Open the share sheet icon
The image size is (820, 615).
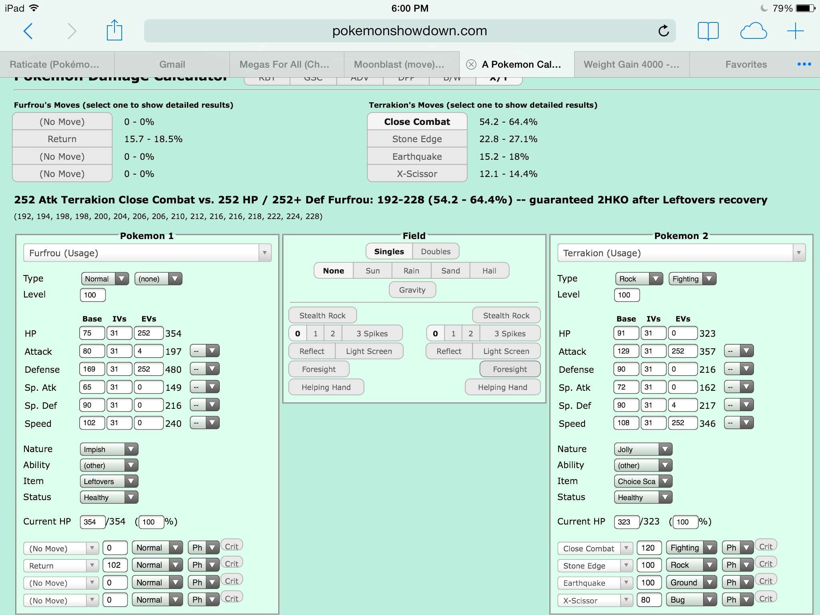tap(114, 30)
